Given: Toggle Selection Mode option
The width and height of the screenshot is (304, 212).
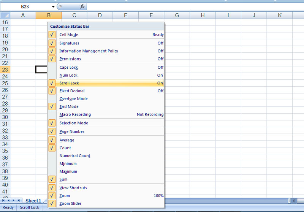Looking at the screenshot, I should pyautogui.click(x=106, y=123).
